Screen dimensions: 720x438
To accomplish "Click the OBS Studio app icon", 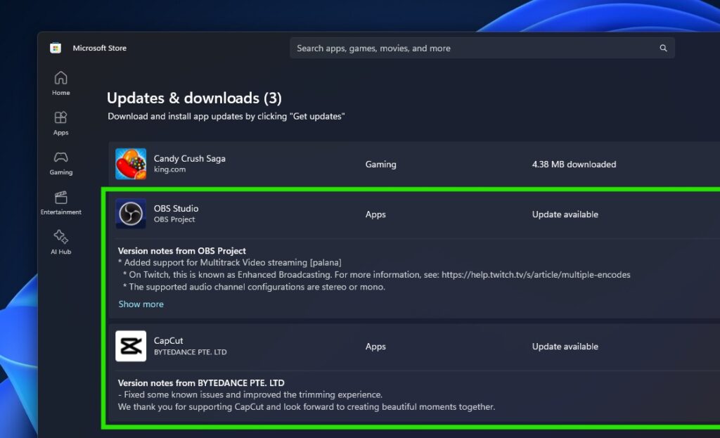I will 129,214.
